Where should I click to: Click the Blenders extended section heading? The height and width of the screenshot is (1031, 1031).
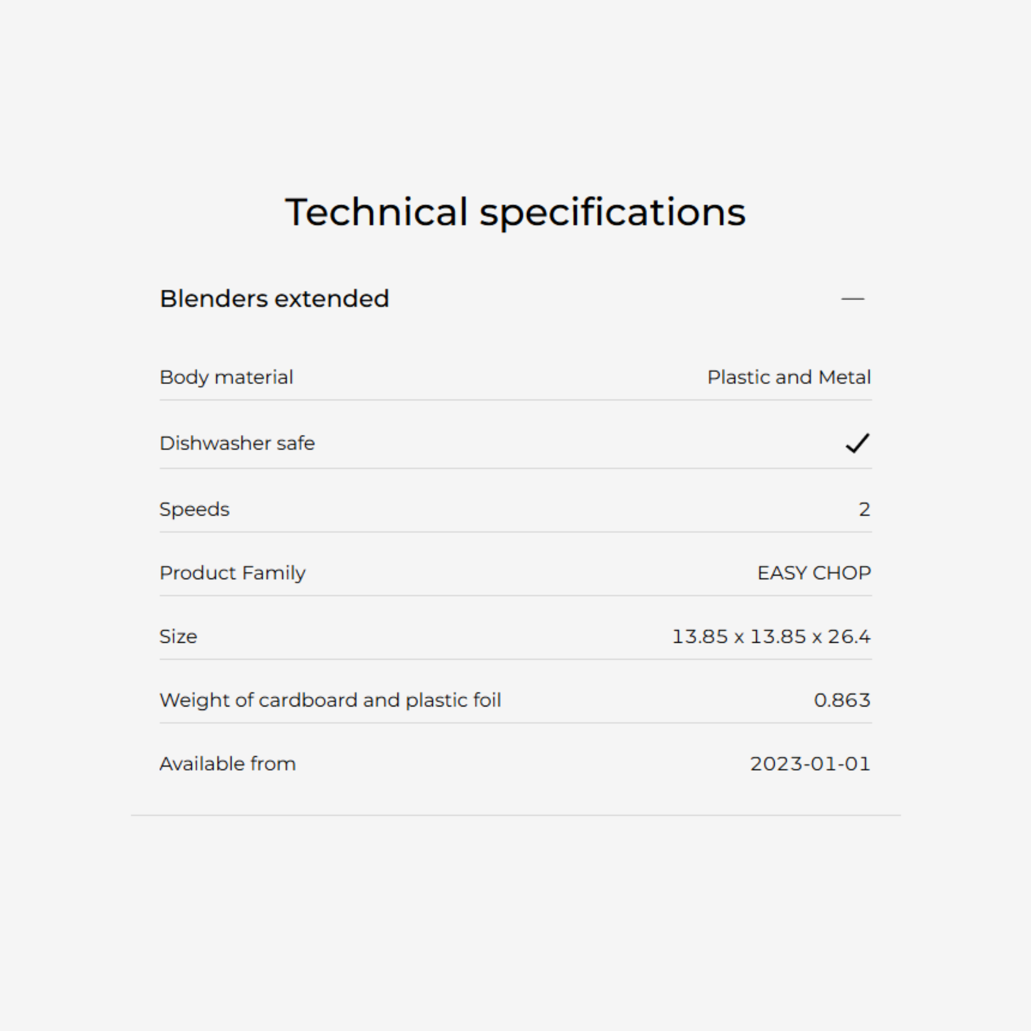[274, 299]
